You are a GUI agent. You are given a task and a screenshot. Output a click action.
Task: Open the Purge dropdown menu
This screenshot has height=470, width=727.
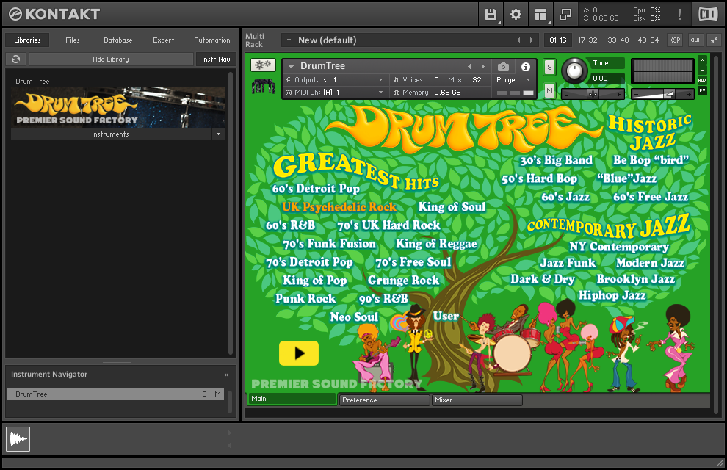point(513,80)
